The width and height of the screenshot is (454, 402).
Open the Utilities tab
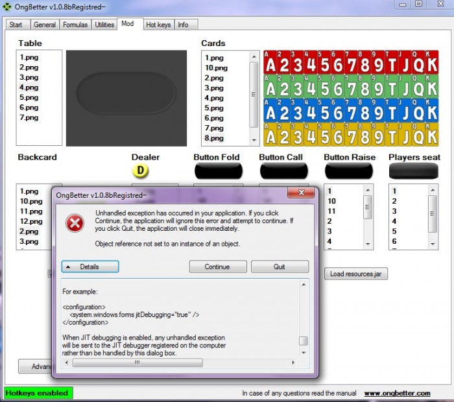[x=104, y=25]
